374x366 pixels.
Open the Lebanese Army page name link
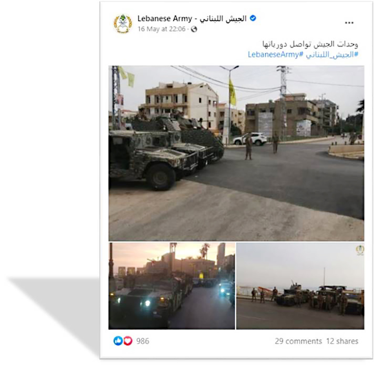coord(192,18)
